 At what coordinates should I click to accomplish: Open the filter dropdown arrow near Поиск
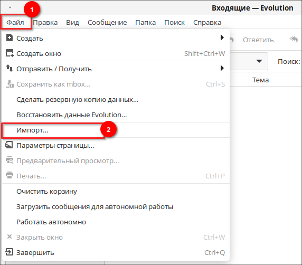click(x=259, y=61)
